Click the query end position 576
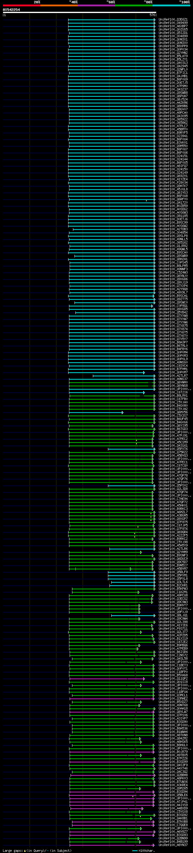Viewport: 193px width, 853px height. tap(152, 15)
